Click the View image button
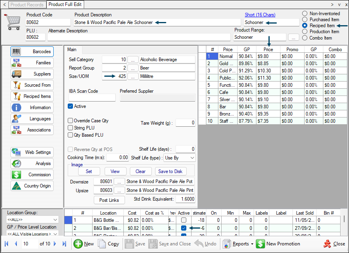 tap(115, 171)
